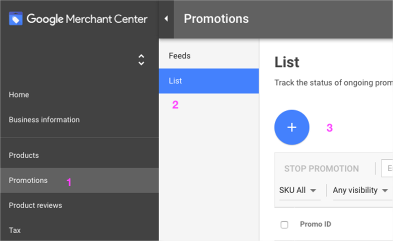Viewport: 393px width, 241px height.
Task: Open the Any visibility dropdown filter
Action: coord(360,190)
